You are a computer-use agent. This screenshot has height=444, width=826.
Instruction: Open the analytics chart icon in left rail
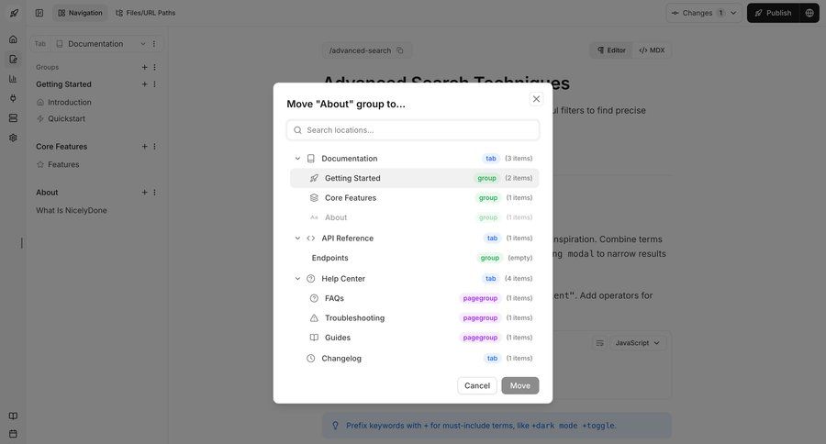pyautogui.click(x=13, y=79)
